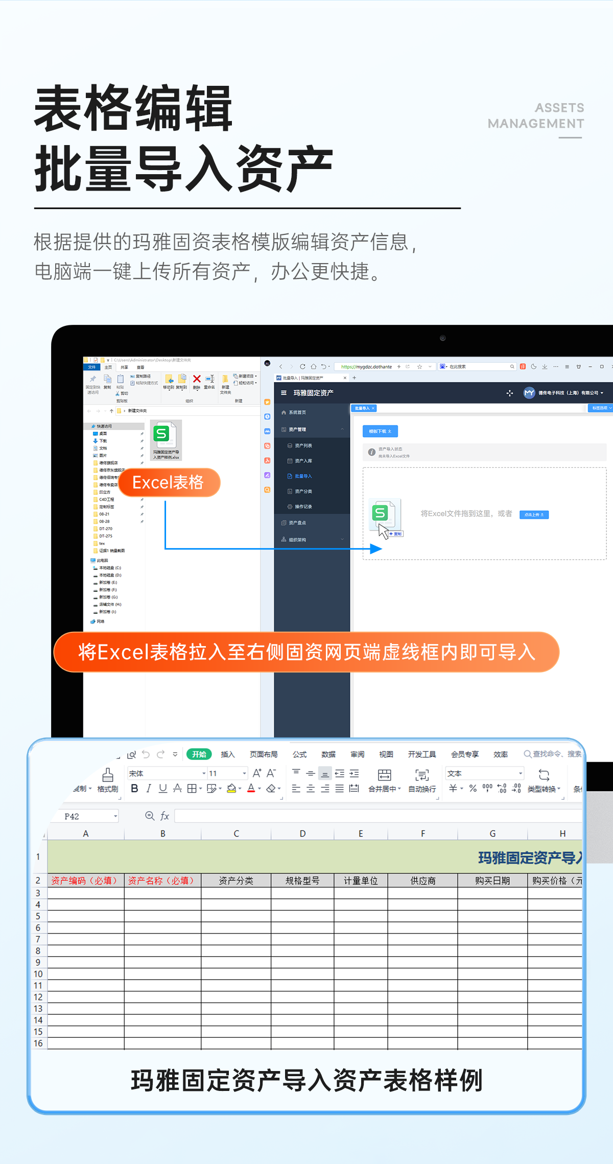Open the 批量导入 sidebar menu item

312,476
